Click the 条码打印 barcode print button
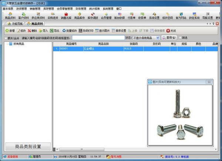 click(x=85, y=31)
